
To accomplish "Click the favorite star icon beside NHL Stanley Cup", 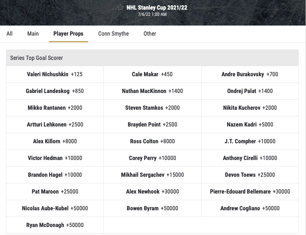I will pos(120,8).
